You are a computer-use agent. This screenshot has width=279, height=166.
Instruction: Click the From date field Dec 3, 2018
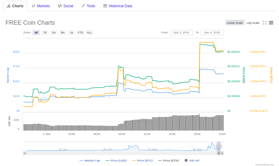click(181, 33)
